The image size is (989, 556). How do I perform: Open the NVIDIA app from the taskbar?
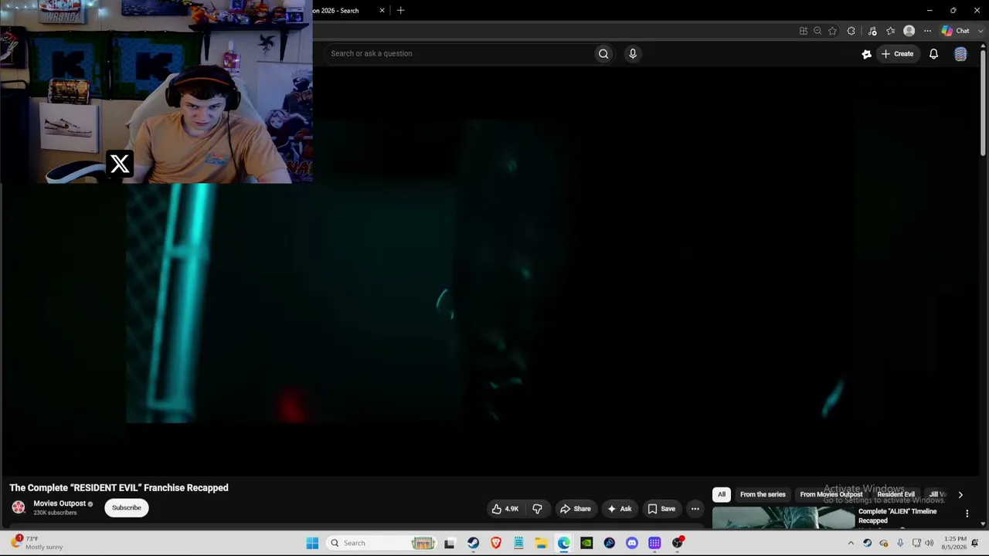586,543
